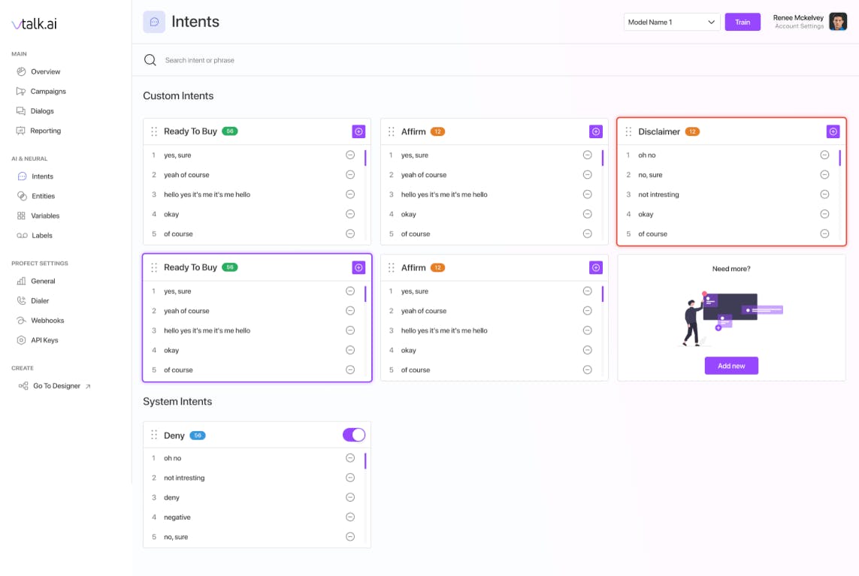Image resolution: width=859 pixels, height=576 pixels.
Task: Select Entities in the sidebar
Action: (43, 196)
